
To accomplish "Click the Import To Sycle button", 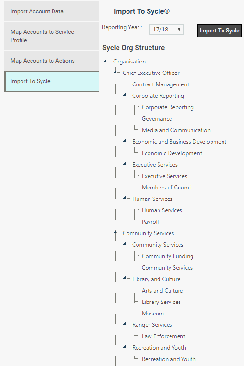I will tap(219, 31).
